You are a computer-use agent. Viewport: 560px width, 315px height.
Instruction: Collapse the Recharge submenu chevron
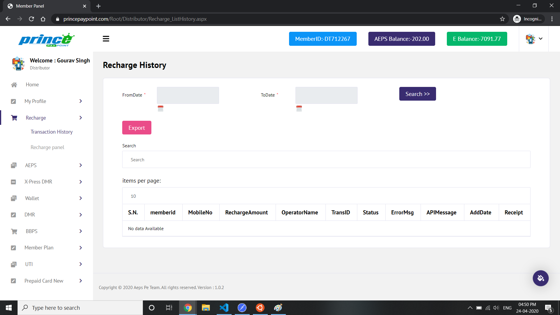coord(81,118)
